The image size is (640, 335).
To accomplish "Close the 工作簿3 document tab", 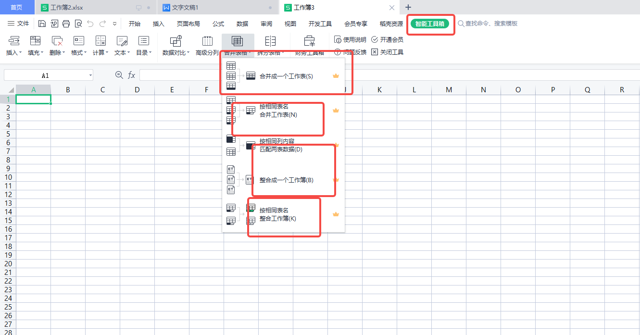I will 392,7.
